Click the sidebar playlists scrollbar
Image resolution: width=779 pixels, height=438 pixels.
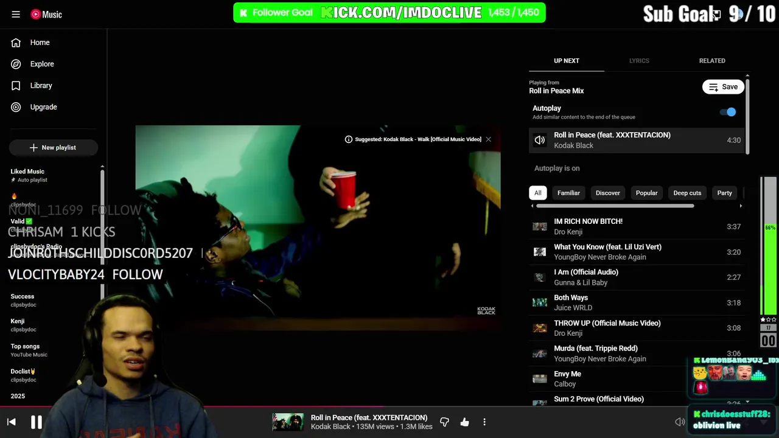(102, 234)
